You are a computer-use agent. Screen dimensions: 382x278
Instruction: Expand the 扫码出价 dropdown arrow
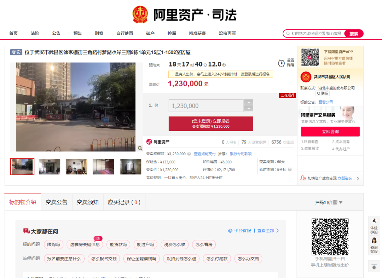(x=341, y=202)
